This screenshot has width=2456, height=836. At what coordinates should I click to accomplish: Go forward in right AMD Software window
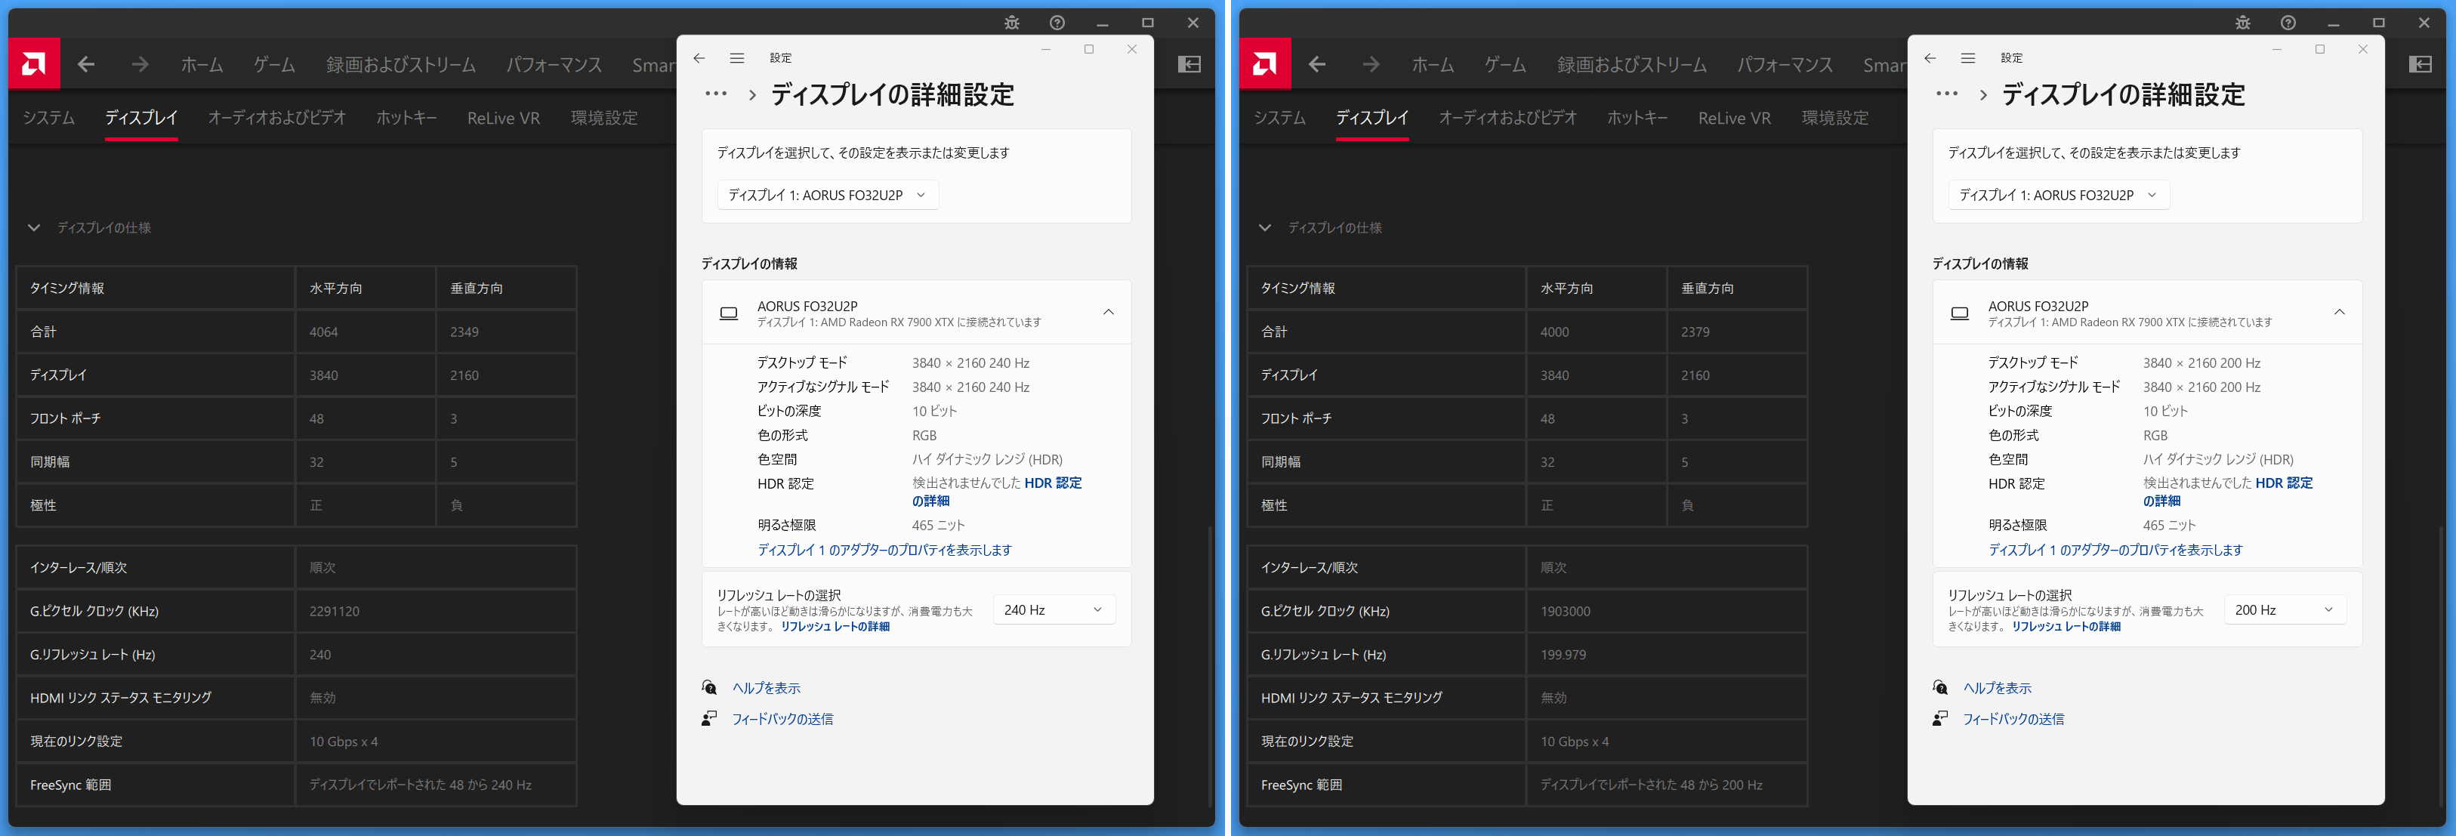(x=1371, y=64)
